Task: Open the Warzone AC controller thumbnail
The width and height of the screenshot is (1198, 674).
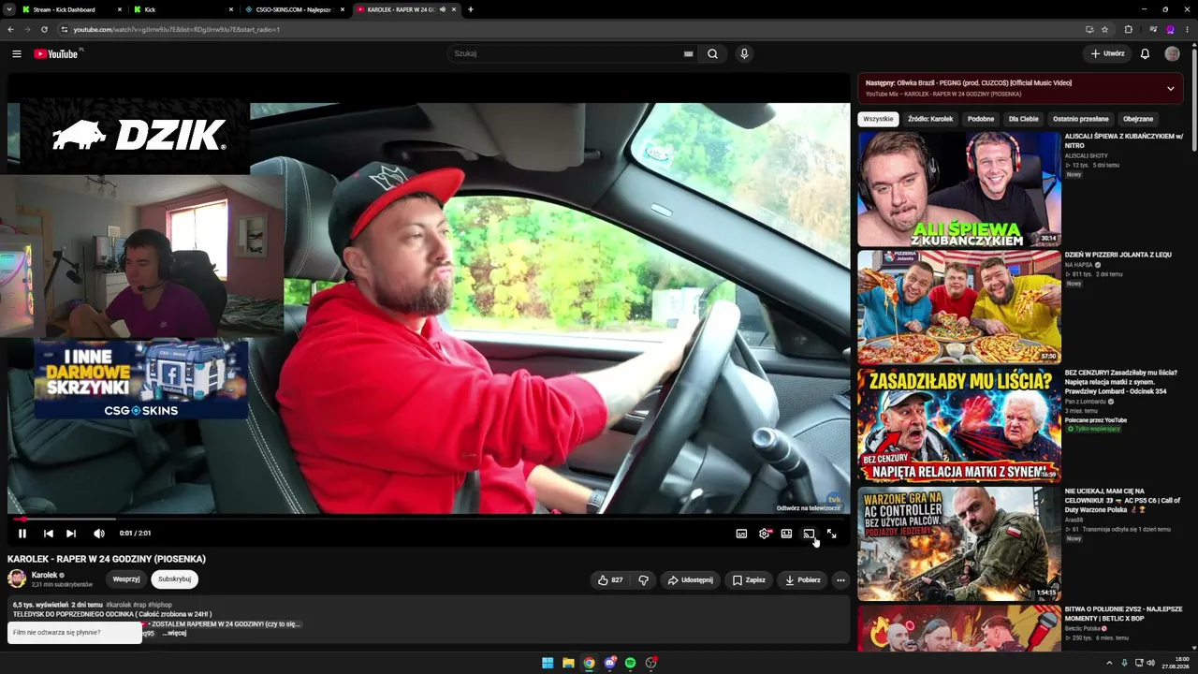Action: coord(959,544)
